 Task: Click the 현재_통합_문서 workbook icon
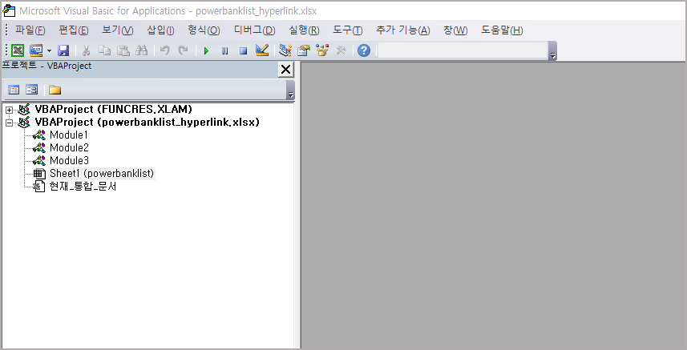[x=39, y=187]
